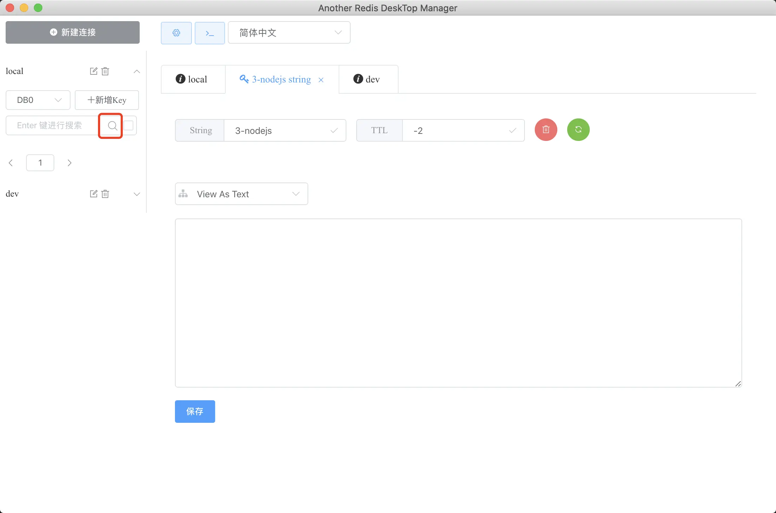The width and height of the screenshot is (776, 513).
Task: Open settings with the gear icon
Action: [x=176, y=33]
